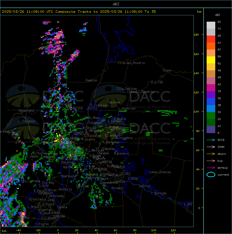Click the pink bip arrow in legend
Image resolution: width=232 pixels, height=234 pixels.
coord(211,161)
